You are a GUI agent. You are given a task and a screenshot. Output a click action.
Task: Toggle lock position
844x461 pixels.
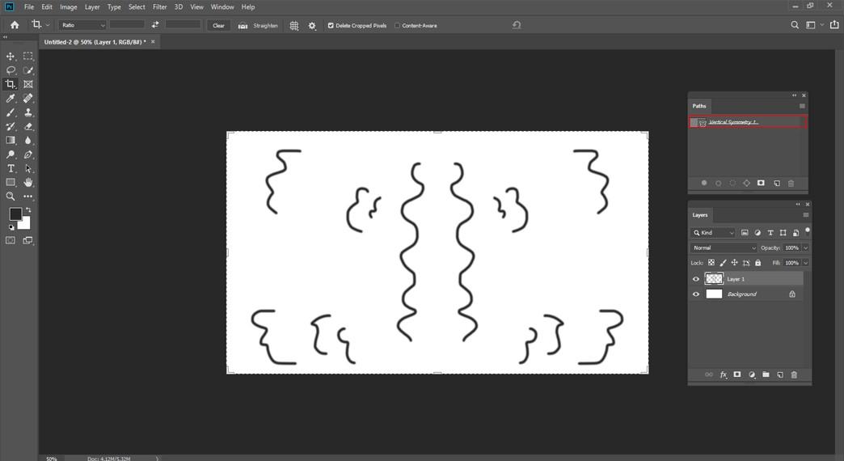[x=734, y=263]
